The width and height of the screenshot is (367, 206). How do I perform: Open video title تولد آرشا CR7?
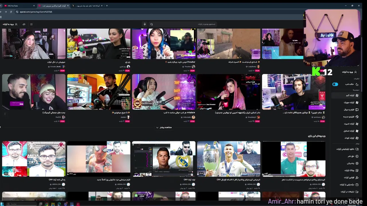tap(190, 180)
